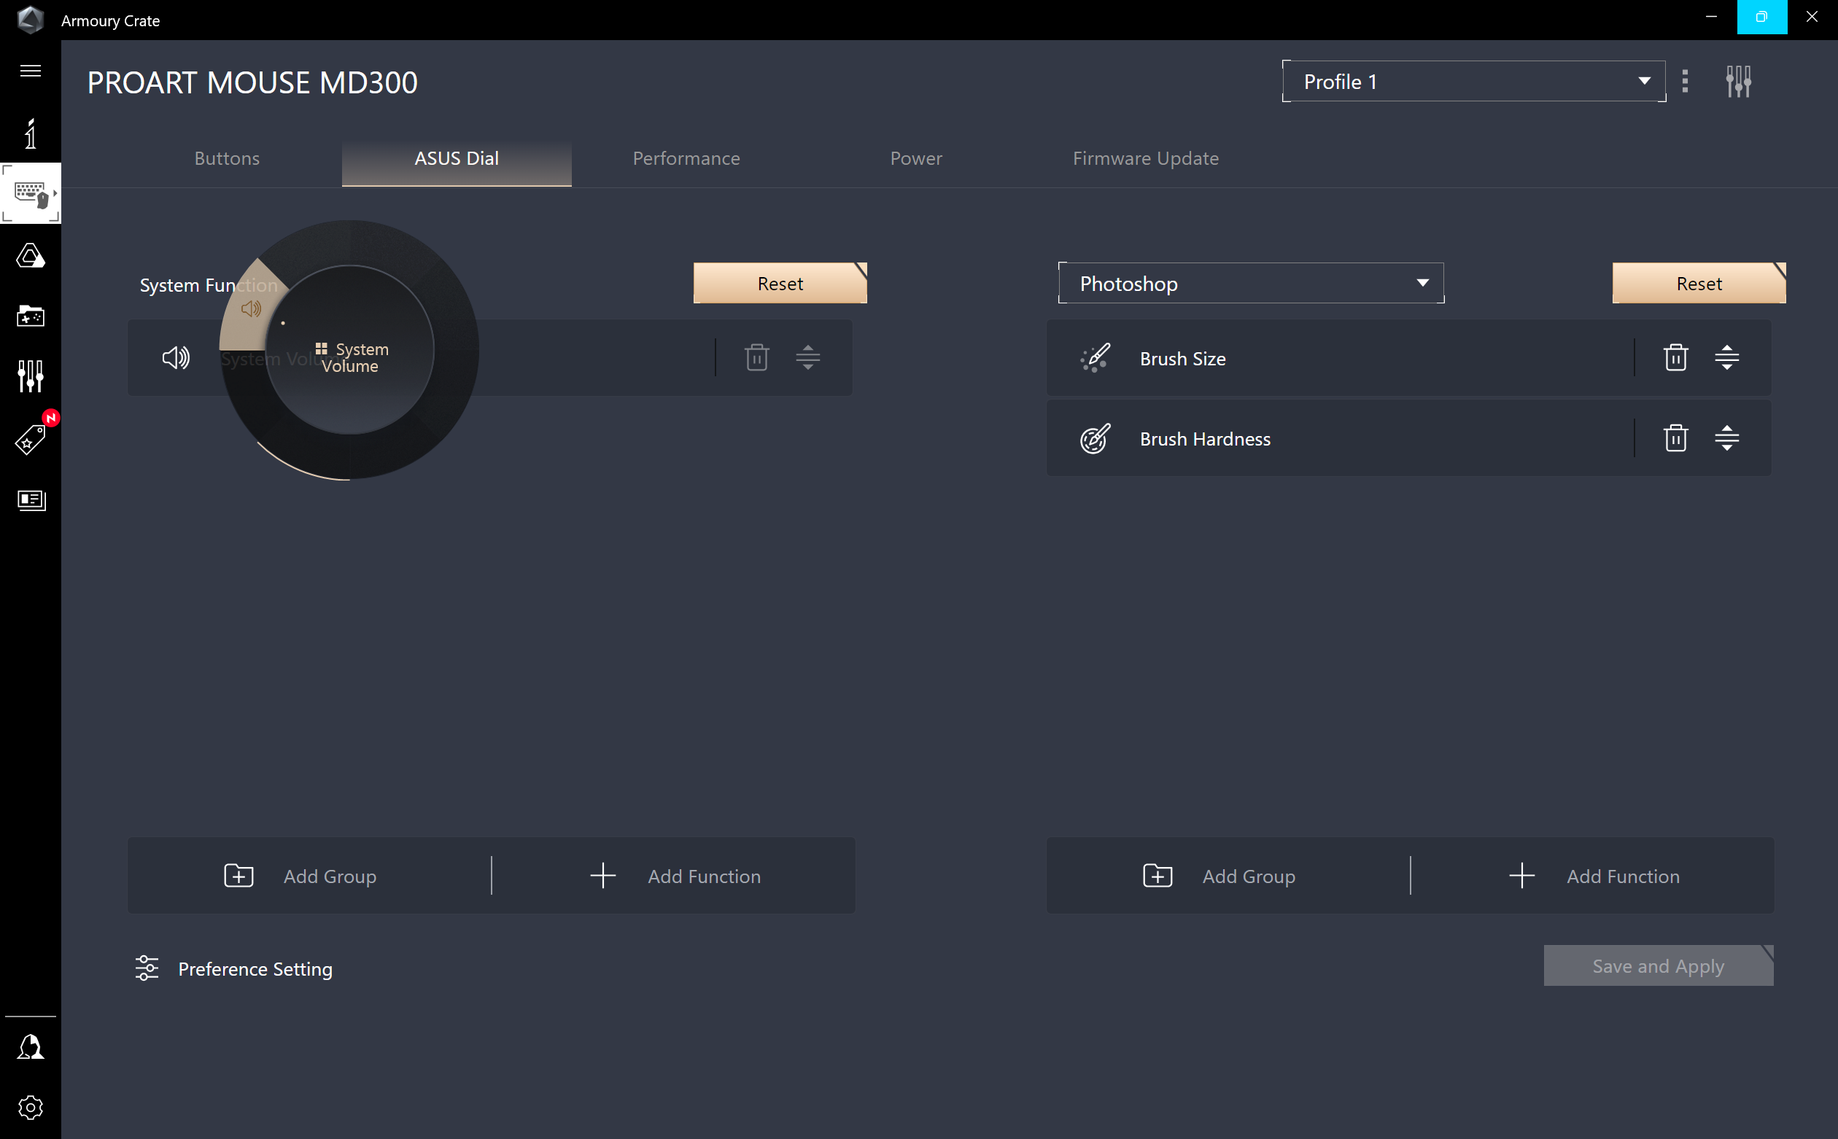Click the Preference Setting sliders icon
1838x1139 pixels.
tap(147, 968)
